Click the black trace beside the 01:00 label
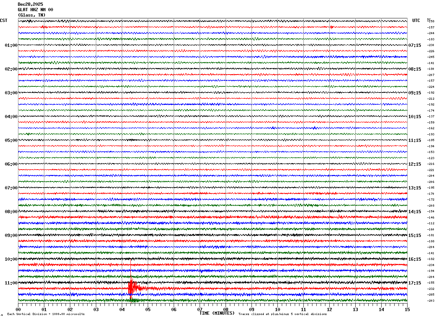The height and width of the screenshot is (319, 436). coord(213,45)
